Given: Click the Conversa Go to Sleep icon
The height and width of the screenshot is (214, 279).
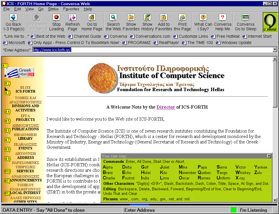Looking at the screenshot, I should [x=246, y=17].
